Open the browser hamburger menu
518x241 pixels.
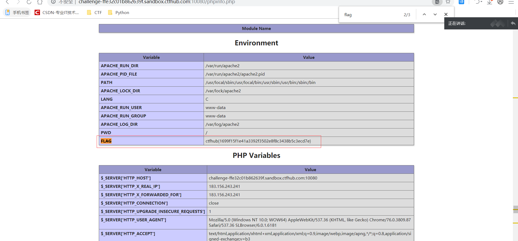[511, 2]
